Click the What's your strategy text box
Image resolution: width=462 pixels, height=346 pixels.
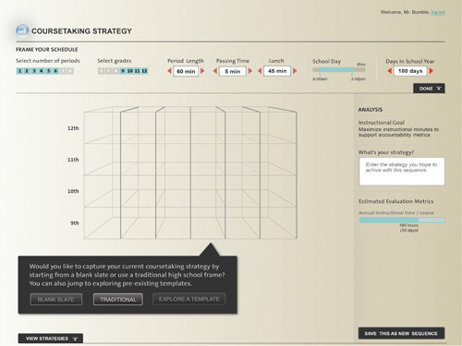(x=402, y=172)
